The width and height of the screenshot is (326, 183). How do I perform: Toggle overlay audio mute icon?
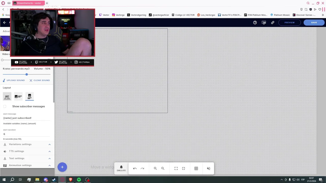209,168
